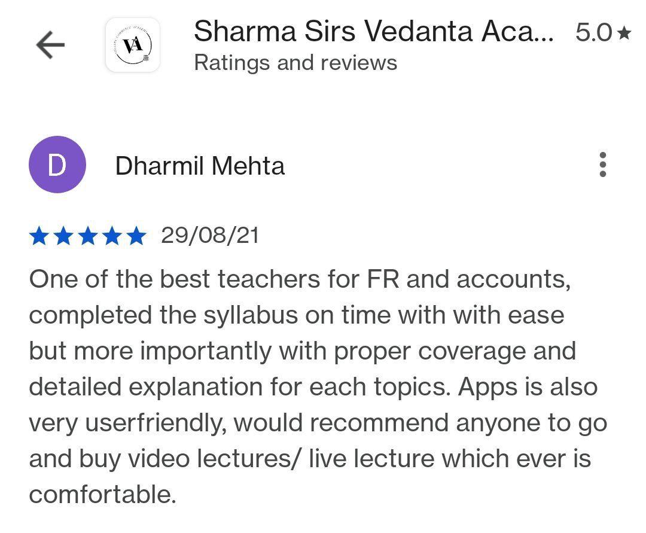Tap the small star beside 5.0
This screenshot has width=646, height=533.
(624, 33)
